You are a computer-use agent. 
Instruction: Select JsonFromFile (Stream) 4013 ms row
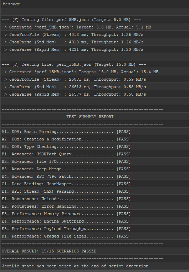(x=94, y=34)
